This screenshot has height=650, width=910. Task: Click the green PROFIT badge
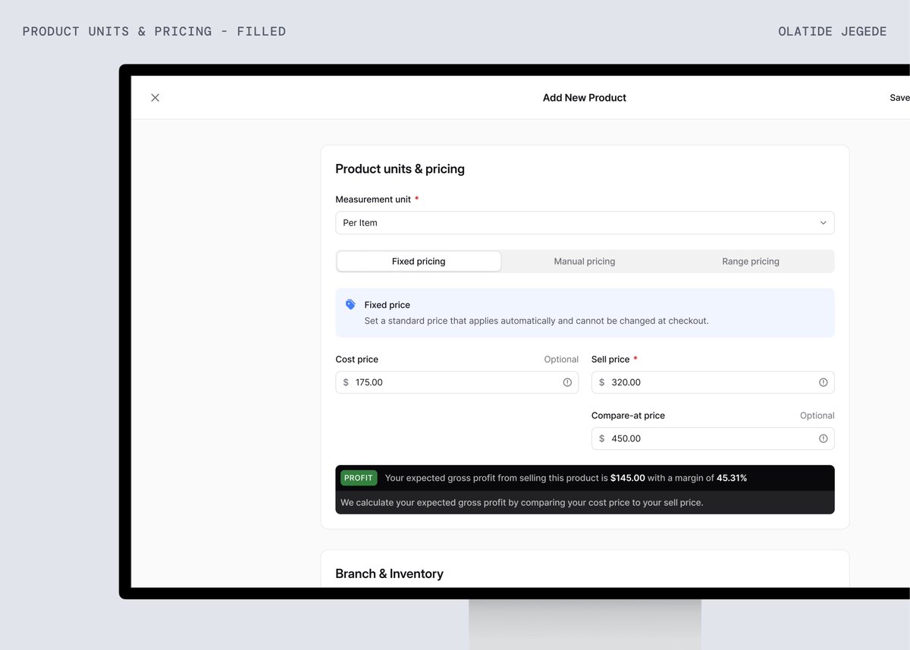click(359, 478)
